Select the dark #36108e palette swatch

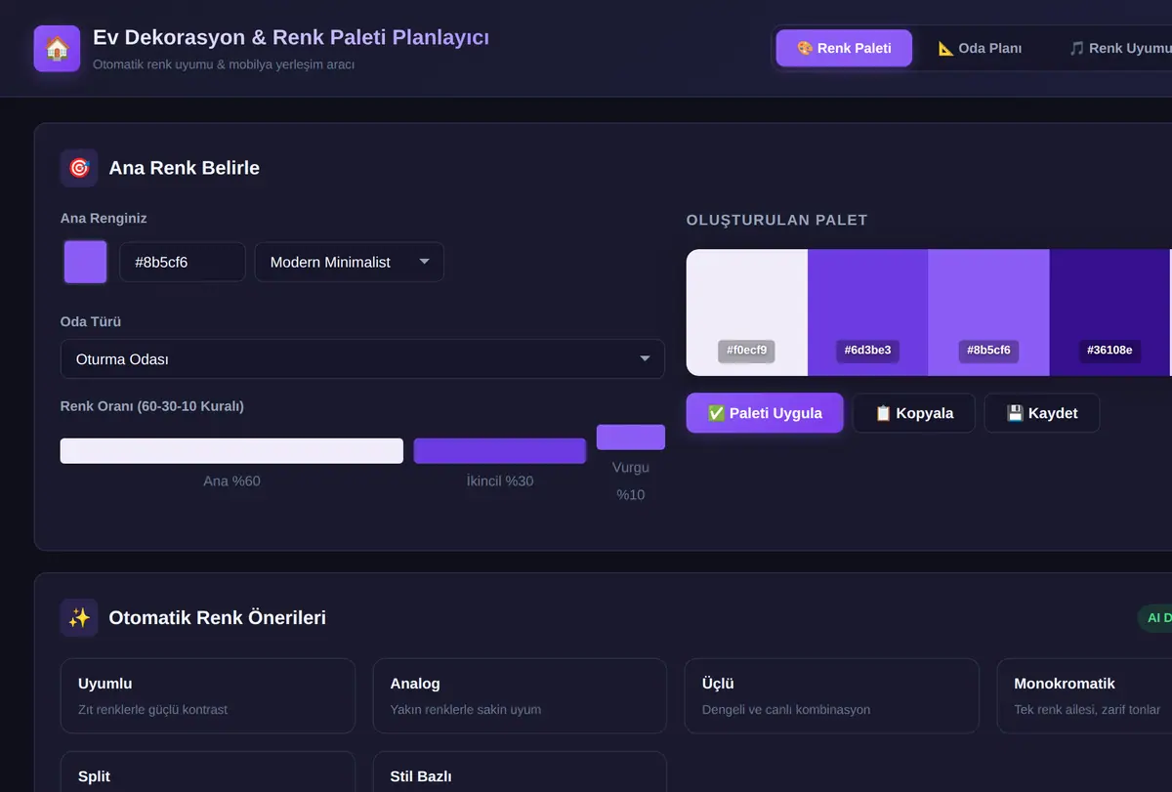pyautogui.click(x=1109, y=313)
